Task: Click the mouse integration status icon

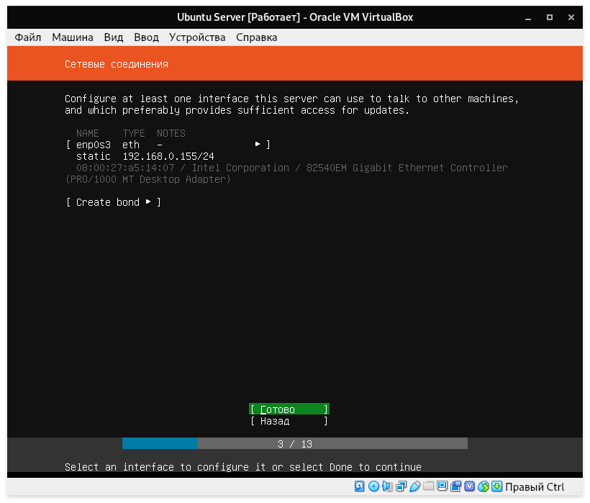Action: 483,486
